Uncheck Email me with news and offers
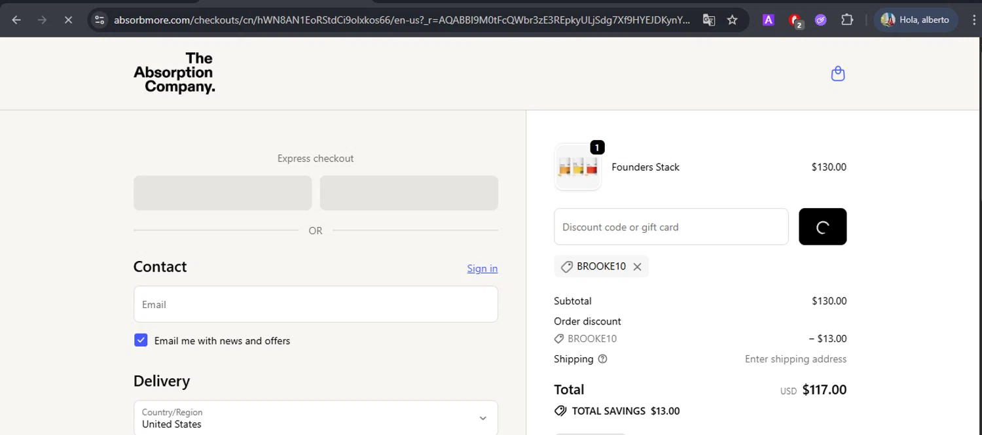This screenshot has width=982, height=435. (x=141, y=340)
